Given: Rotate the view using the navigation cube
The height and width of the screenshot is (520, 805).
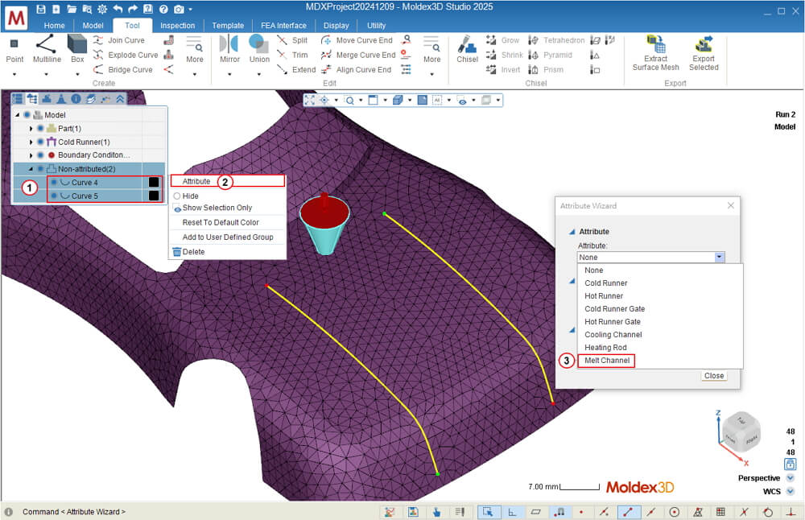Looking at the screenshot, I should (x=741, y=431).
